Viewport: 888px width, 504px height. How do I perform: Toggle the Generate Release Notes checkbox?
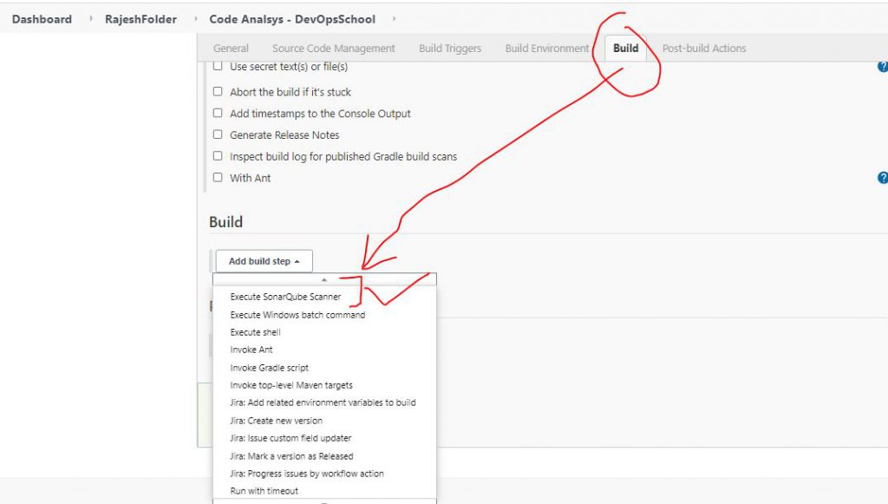[x=218, y=135]
